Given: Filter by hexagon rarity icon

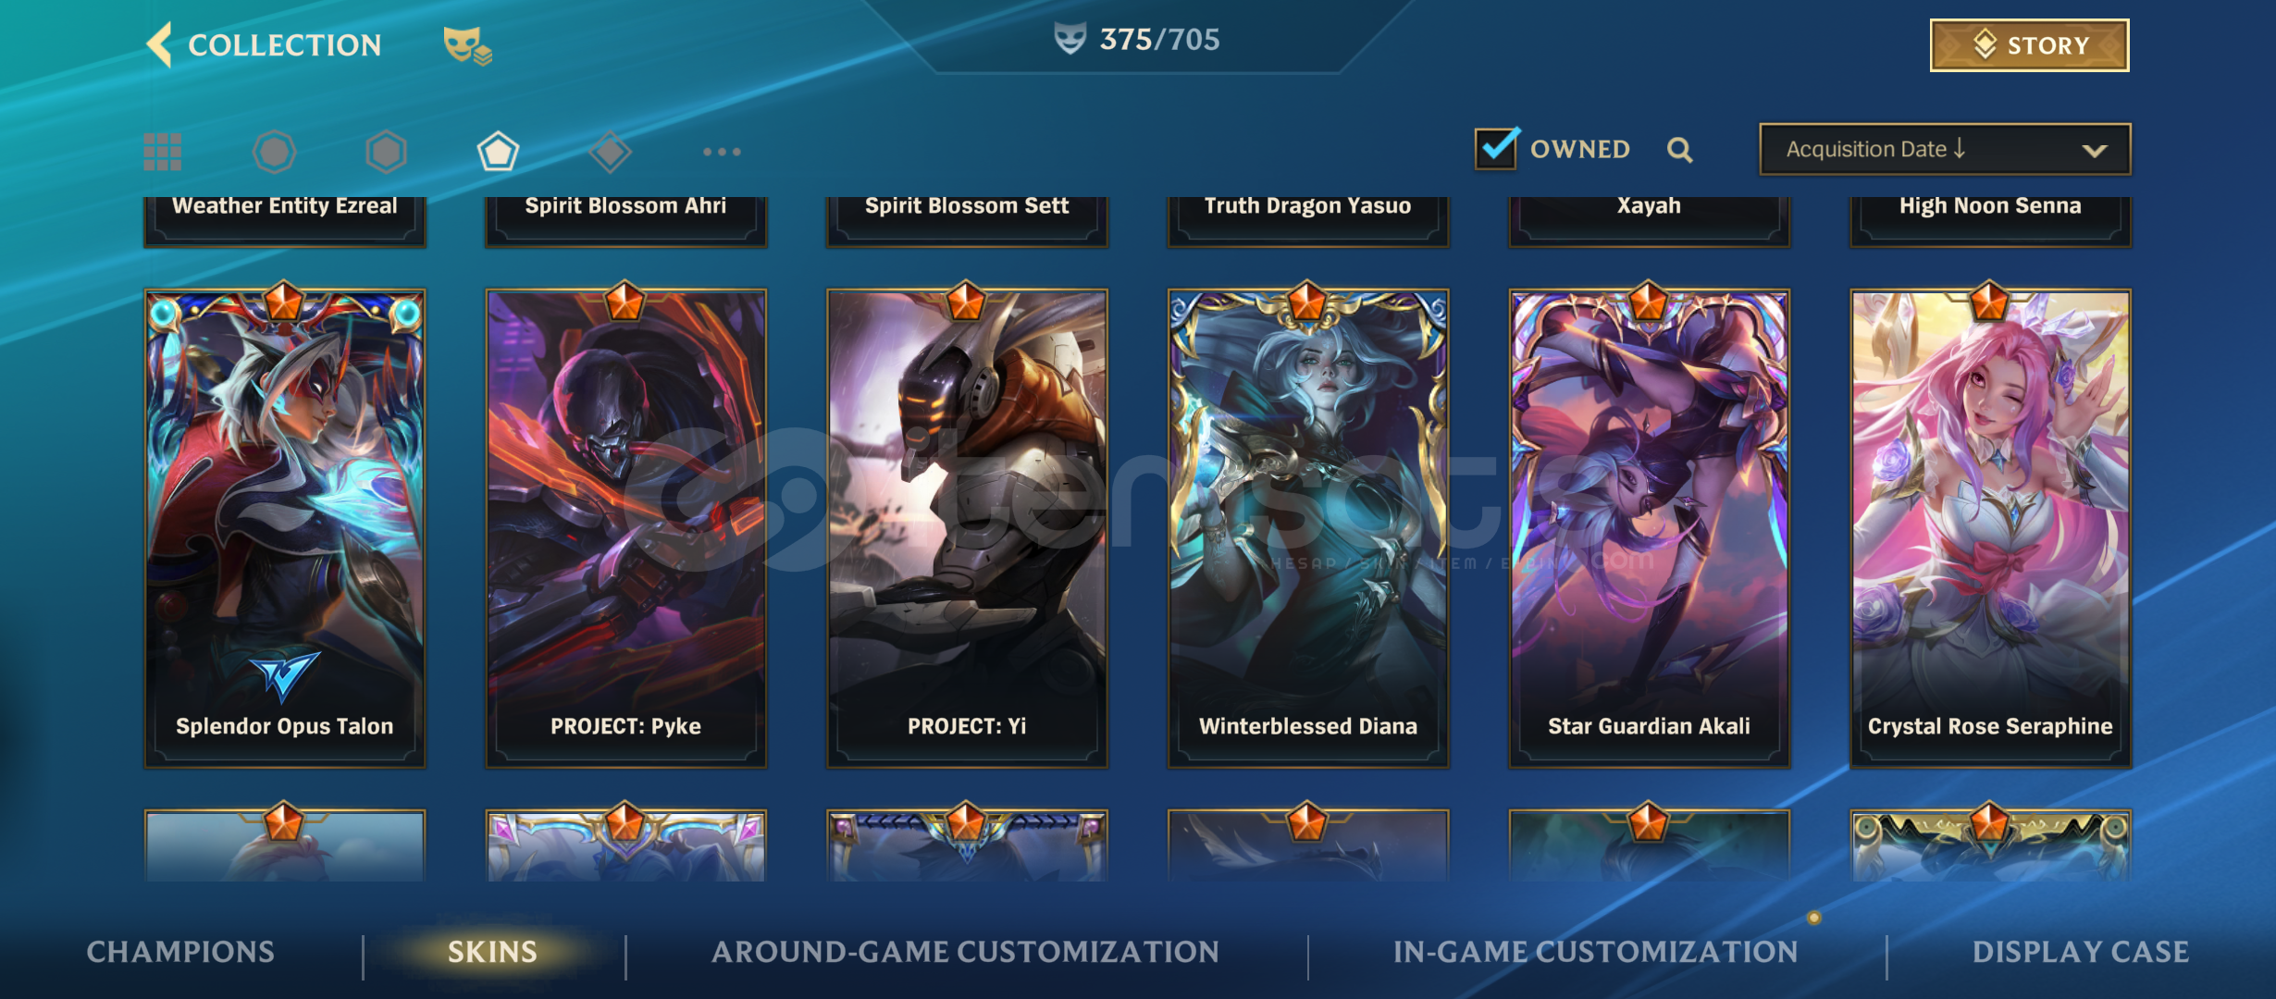Looking at the screenshot, I should pyautogui.click(x=386, y=152).
